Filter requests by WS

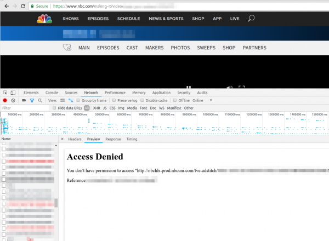[162, 108]
